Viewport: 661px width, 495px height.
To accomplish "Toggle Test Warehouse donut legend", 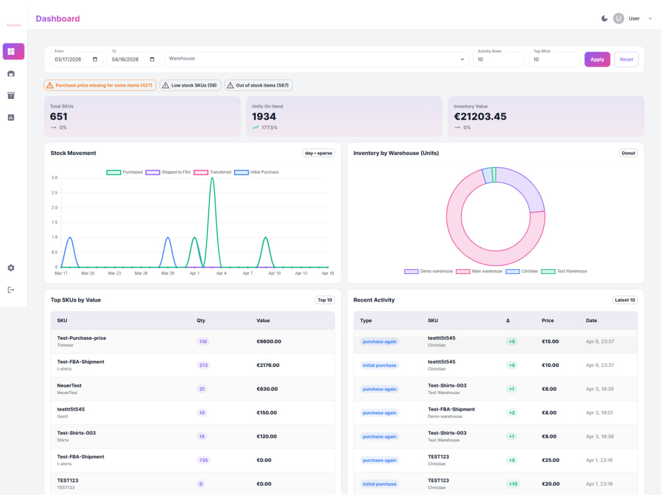I will 564,271.
